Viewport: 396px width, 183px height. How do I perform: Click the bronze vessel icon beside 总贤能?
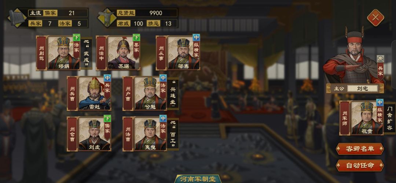107,18
